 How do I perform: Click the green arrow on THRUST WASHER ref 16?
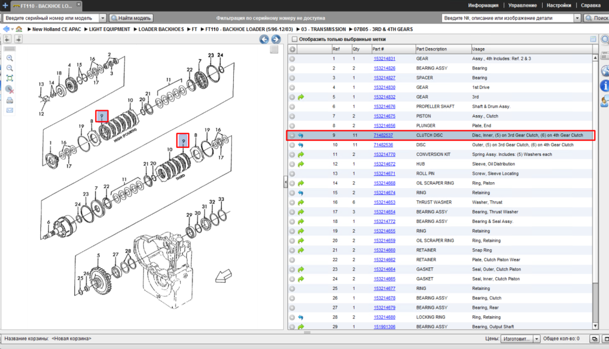point(301,202)
